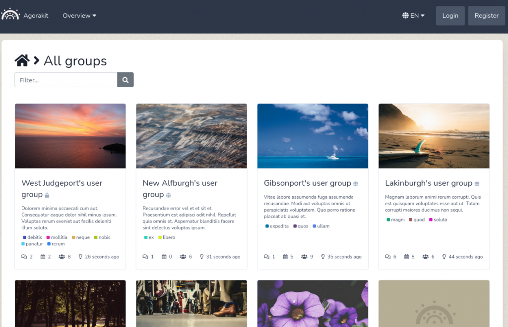
Task: Click the surfboard on beach cover image
Action: coord(434,136)
